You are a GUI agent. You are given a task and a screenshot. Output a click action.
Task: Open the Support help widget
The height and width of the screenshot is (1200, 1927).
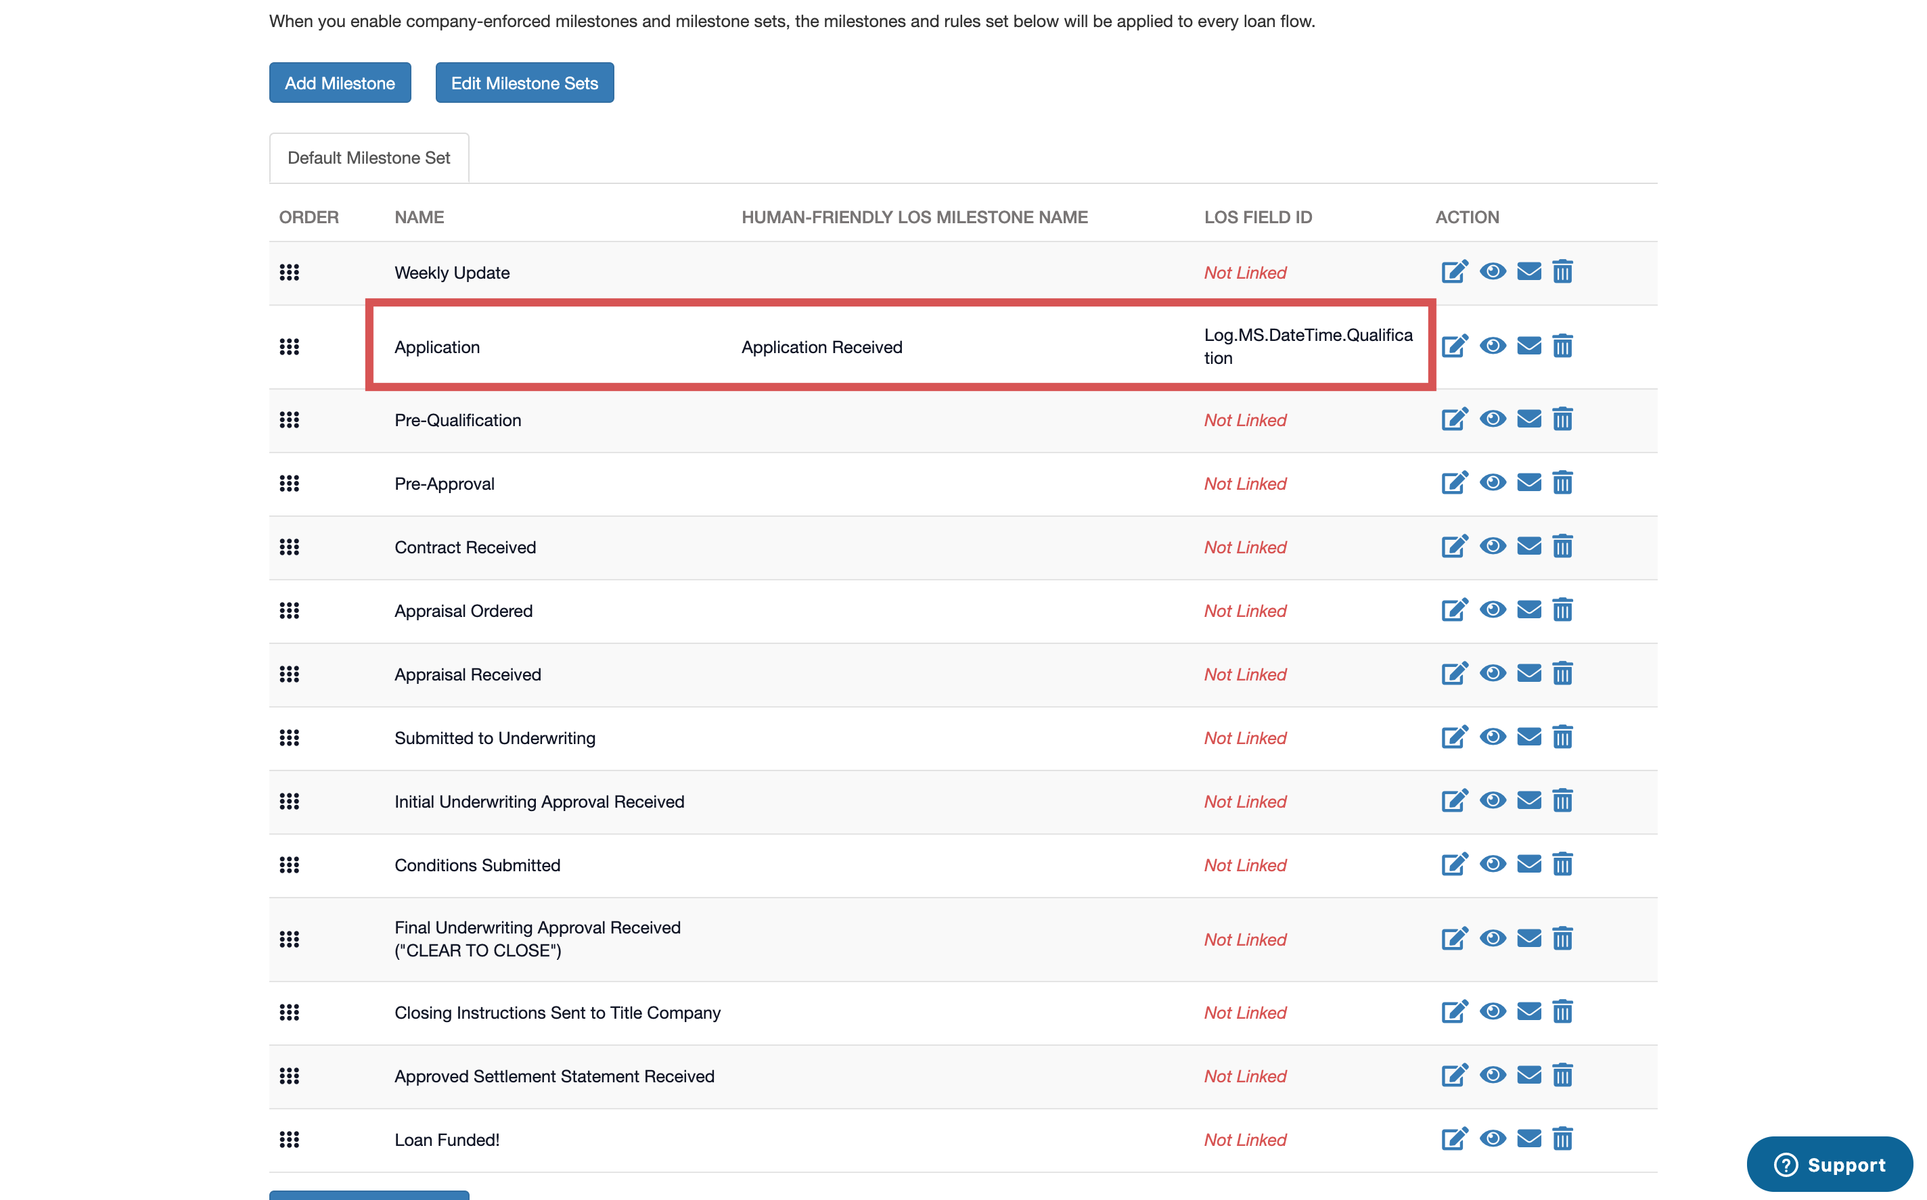coord(1830,1164)
